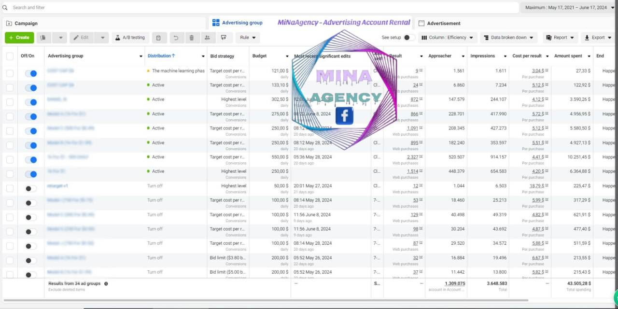Click budget value 302,50 $

click(x=280, y=99)
